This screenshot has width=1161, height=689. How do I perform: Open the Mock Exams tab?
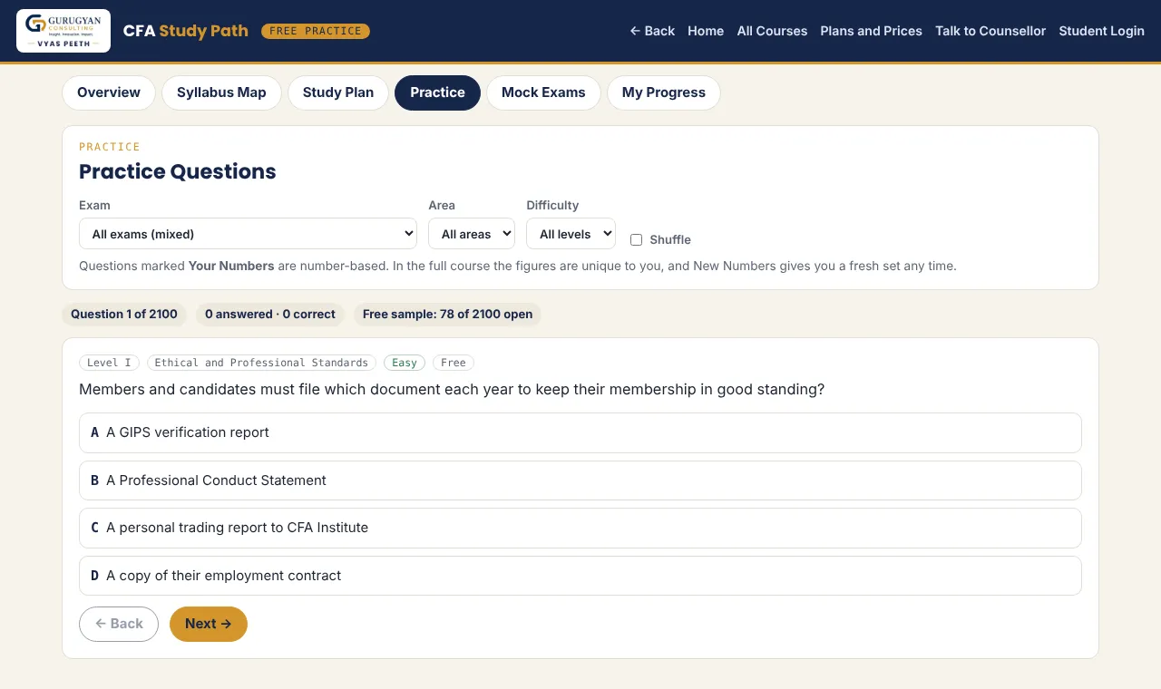click(x=543, y=92)
